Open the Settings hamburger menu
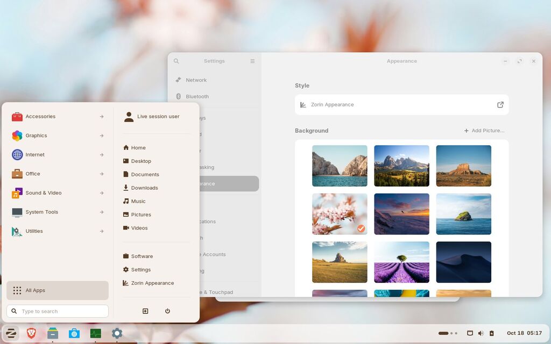This screenshot has height=344, width=551. (x=252, y=61)
